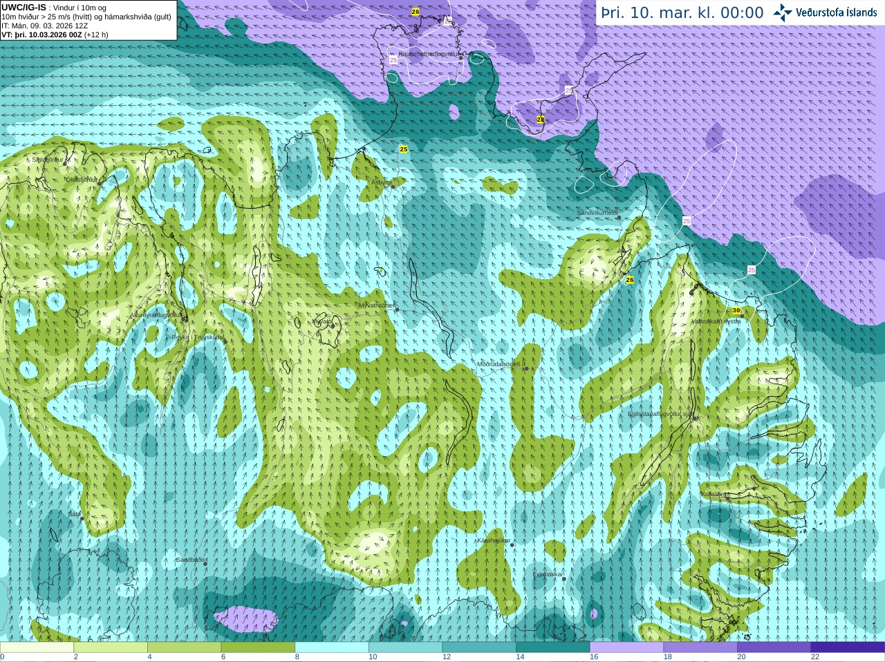Screen dimensions: 885x662
Task: Select the date header Þri. 10. mar. kl. 00:00
Action: (682, 13)
